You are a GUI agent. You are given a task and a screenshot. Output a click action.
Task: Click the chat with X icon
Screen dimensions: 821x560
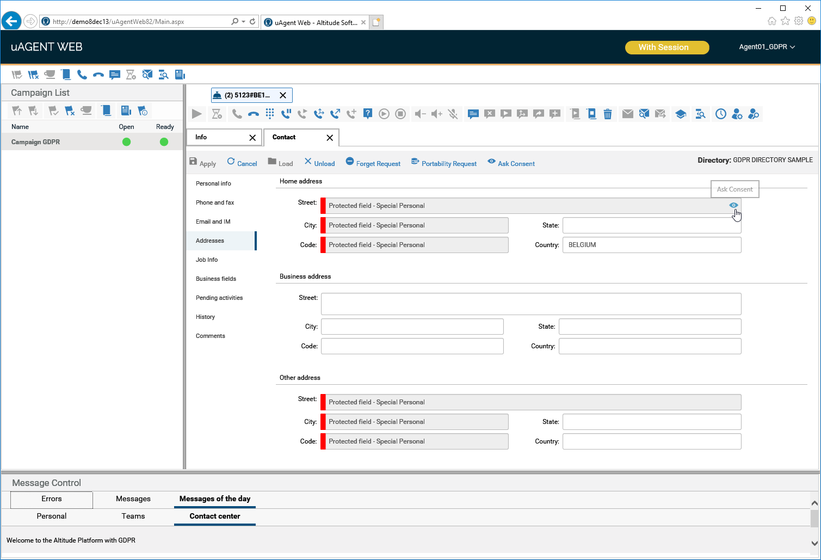(x=490, y=114)
